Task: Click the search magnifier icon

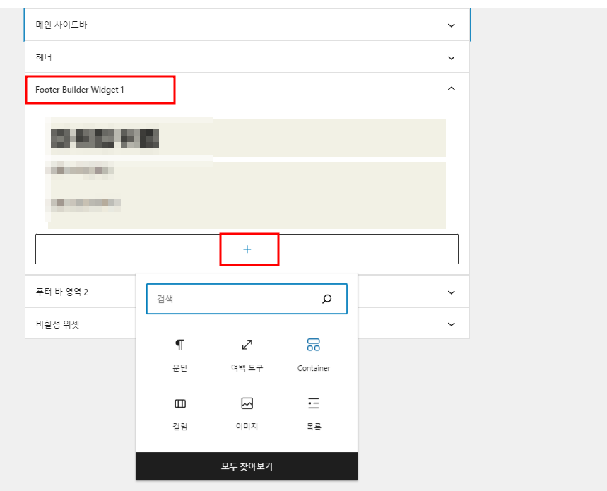Action: pyautogui.click(x=327, y=299)
